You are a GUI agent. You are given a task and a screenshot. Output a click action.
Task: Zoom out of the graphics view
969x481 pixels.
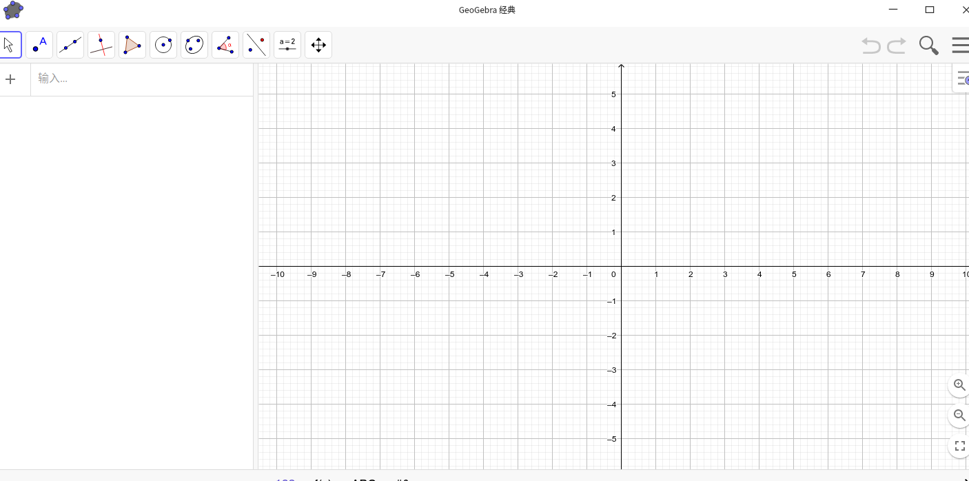pyautogui.click(x=959, y=416)
